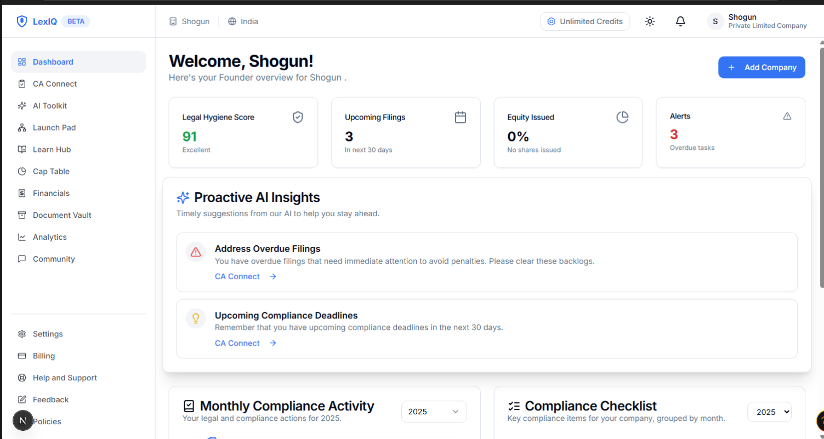The image size is (824, 439).
Task: Toggle the light/dark theme sun icon
Action: [x=650, y=21]
